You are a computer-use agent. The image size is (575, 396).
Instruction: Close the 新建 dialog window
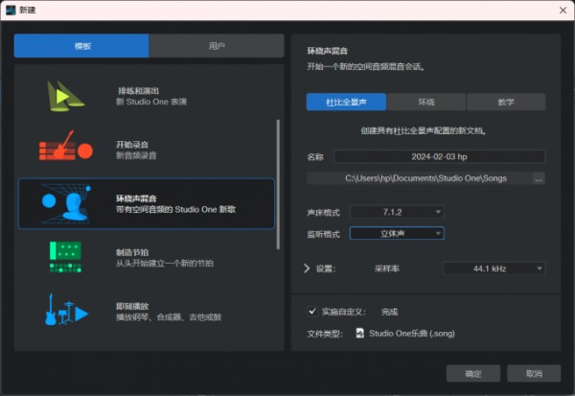(x=563, y=11)
